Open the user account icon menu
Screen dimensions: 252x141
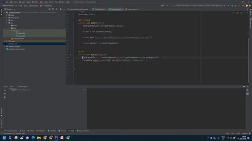[x=163, y=5]
